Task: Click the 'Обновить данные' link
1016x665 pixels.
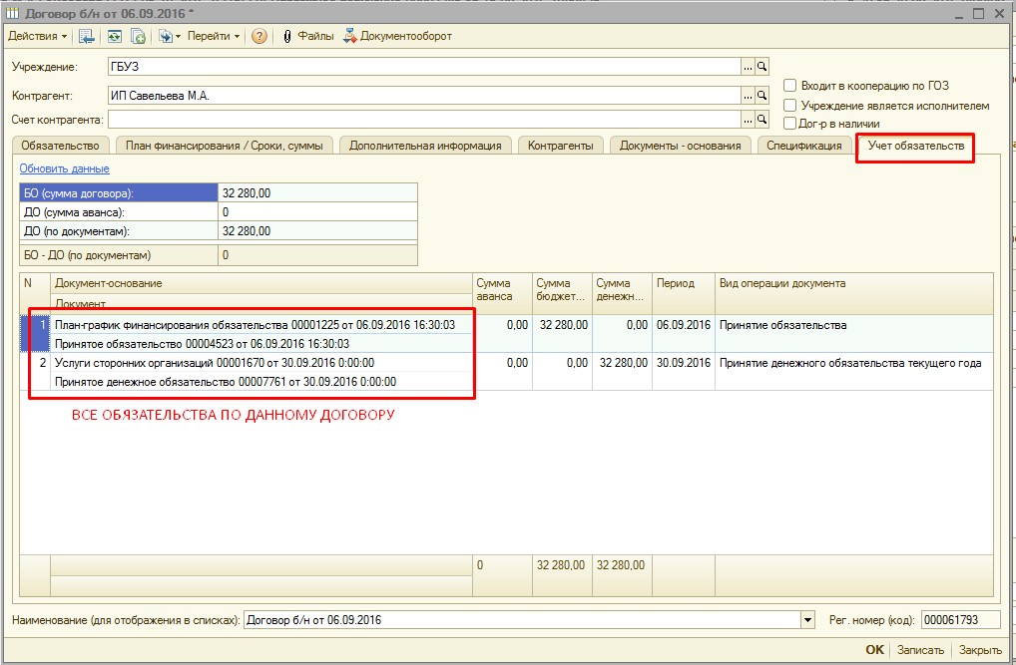Action: click(64, 168)
